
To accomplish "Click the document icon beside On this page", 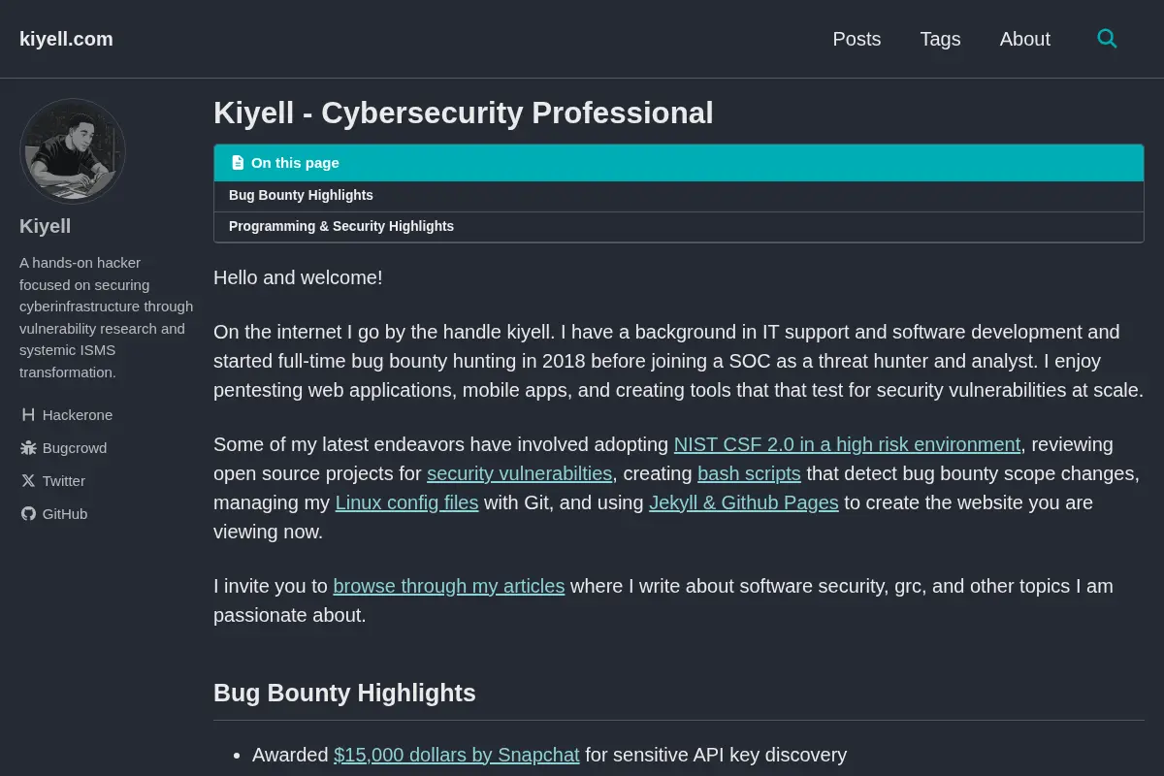I will (238, 163).
